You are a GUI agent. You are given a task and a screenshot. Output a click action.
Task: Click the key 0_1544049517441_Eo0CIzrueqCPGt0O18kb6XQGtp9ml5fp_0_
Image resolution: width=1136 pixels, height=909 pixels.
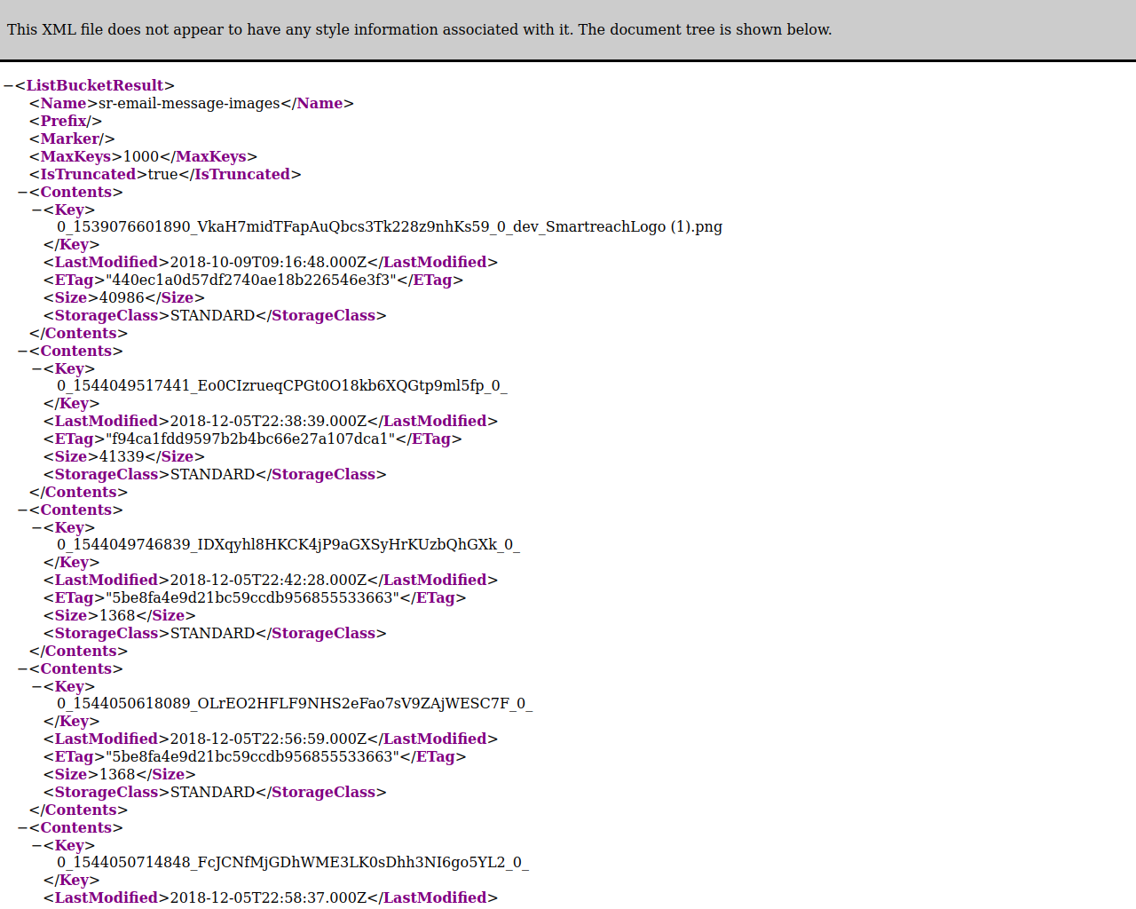[x=282, y=386]
